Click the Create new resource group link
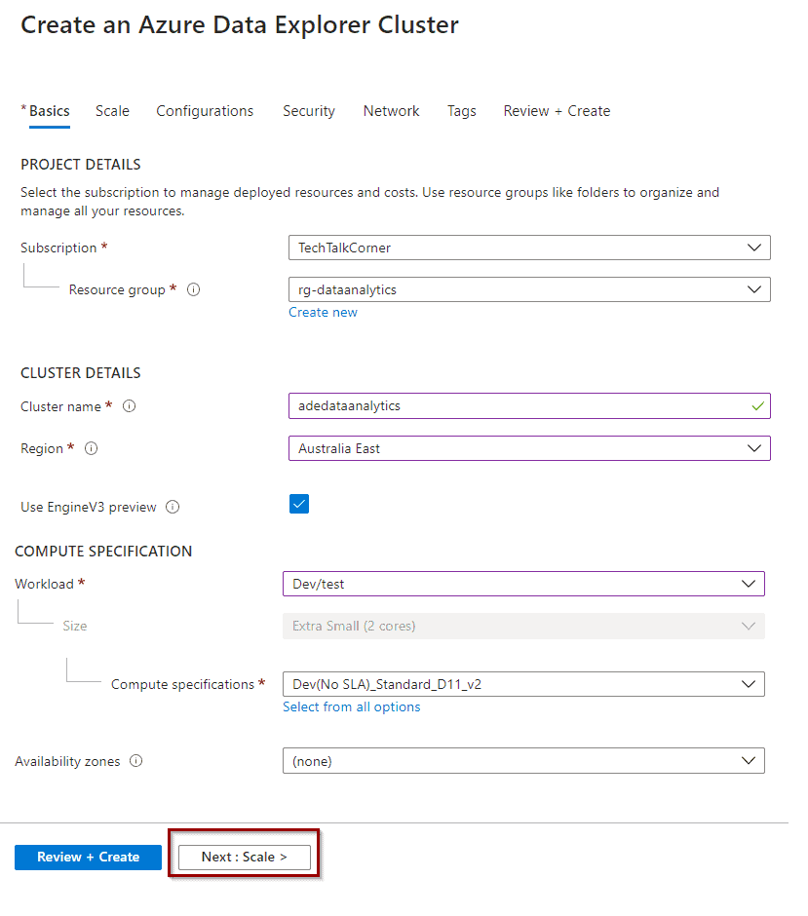The image size is (808, 916). click(323, 313)
